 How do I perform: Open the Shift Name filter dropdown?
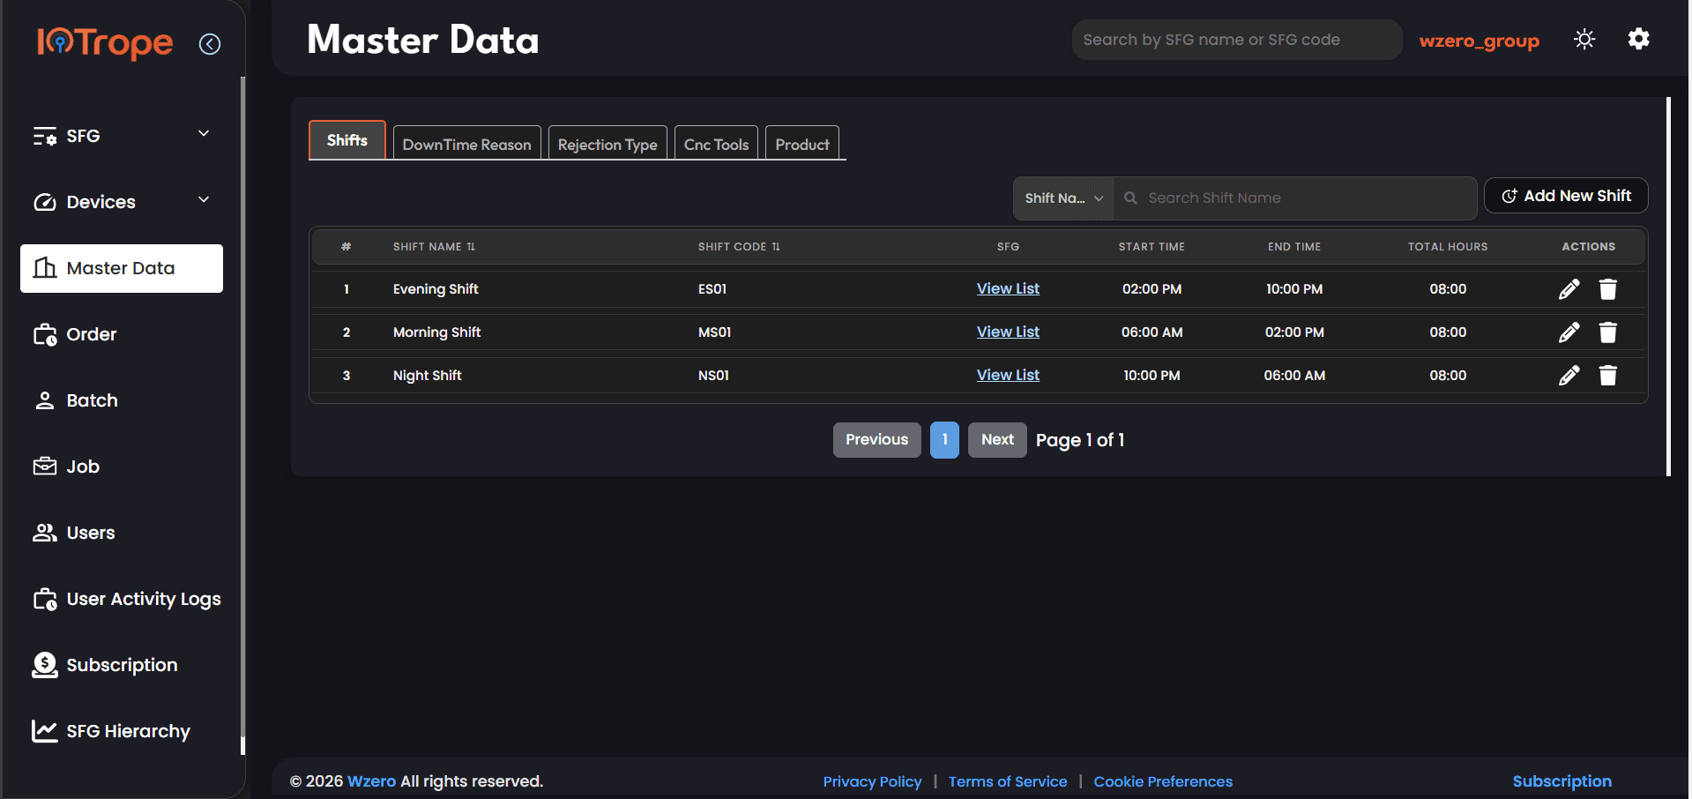1063,198
